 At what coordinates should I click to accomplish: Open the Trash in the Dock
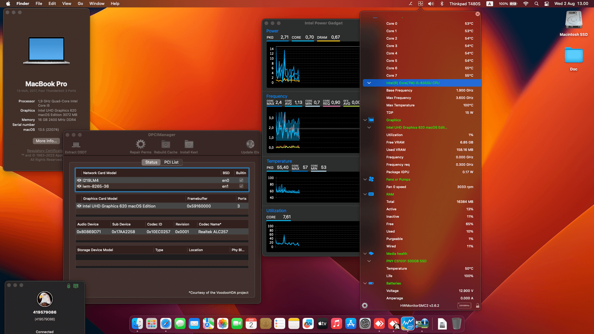[457, 324]
